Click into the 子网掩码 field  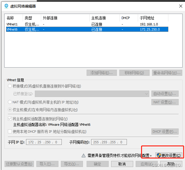pos(109,142)
